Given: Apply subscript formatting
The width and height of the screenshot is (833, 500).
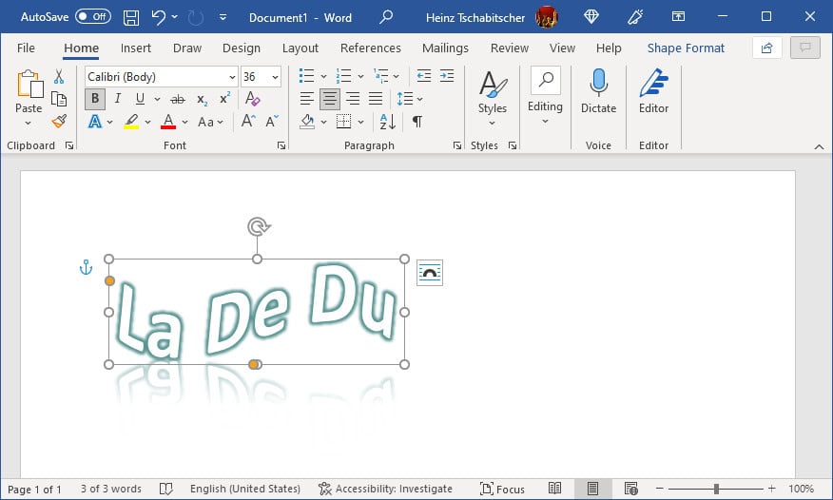Looking at the screenshot, I should click(x=202, y=99).
